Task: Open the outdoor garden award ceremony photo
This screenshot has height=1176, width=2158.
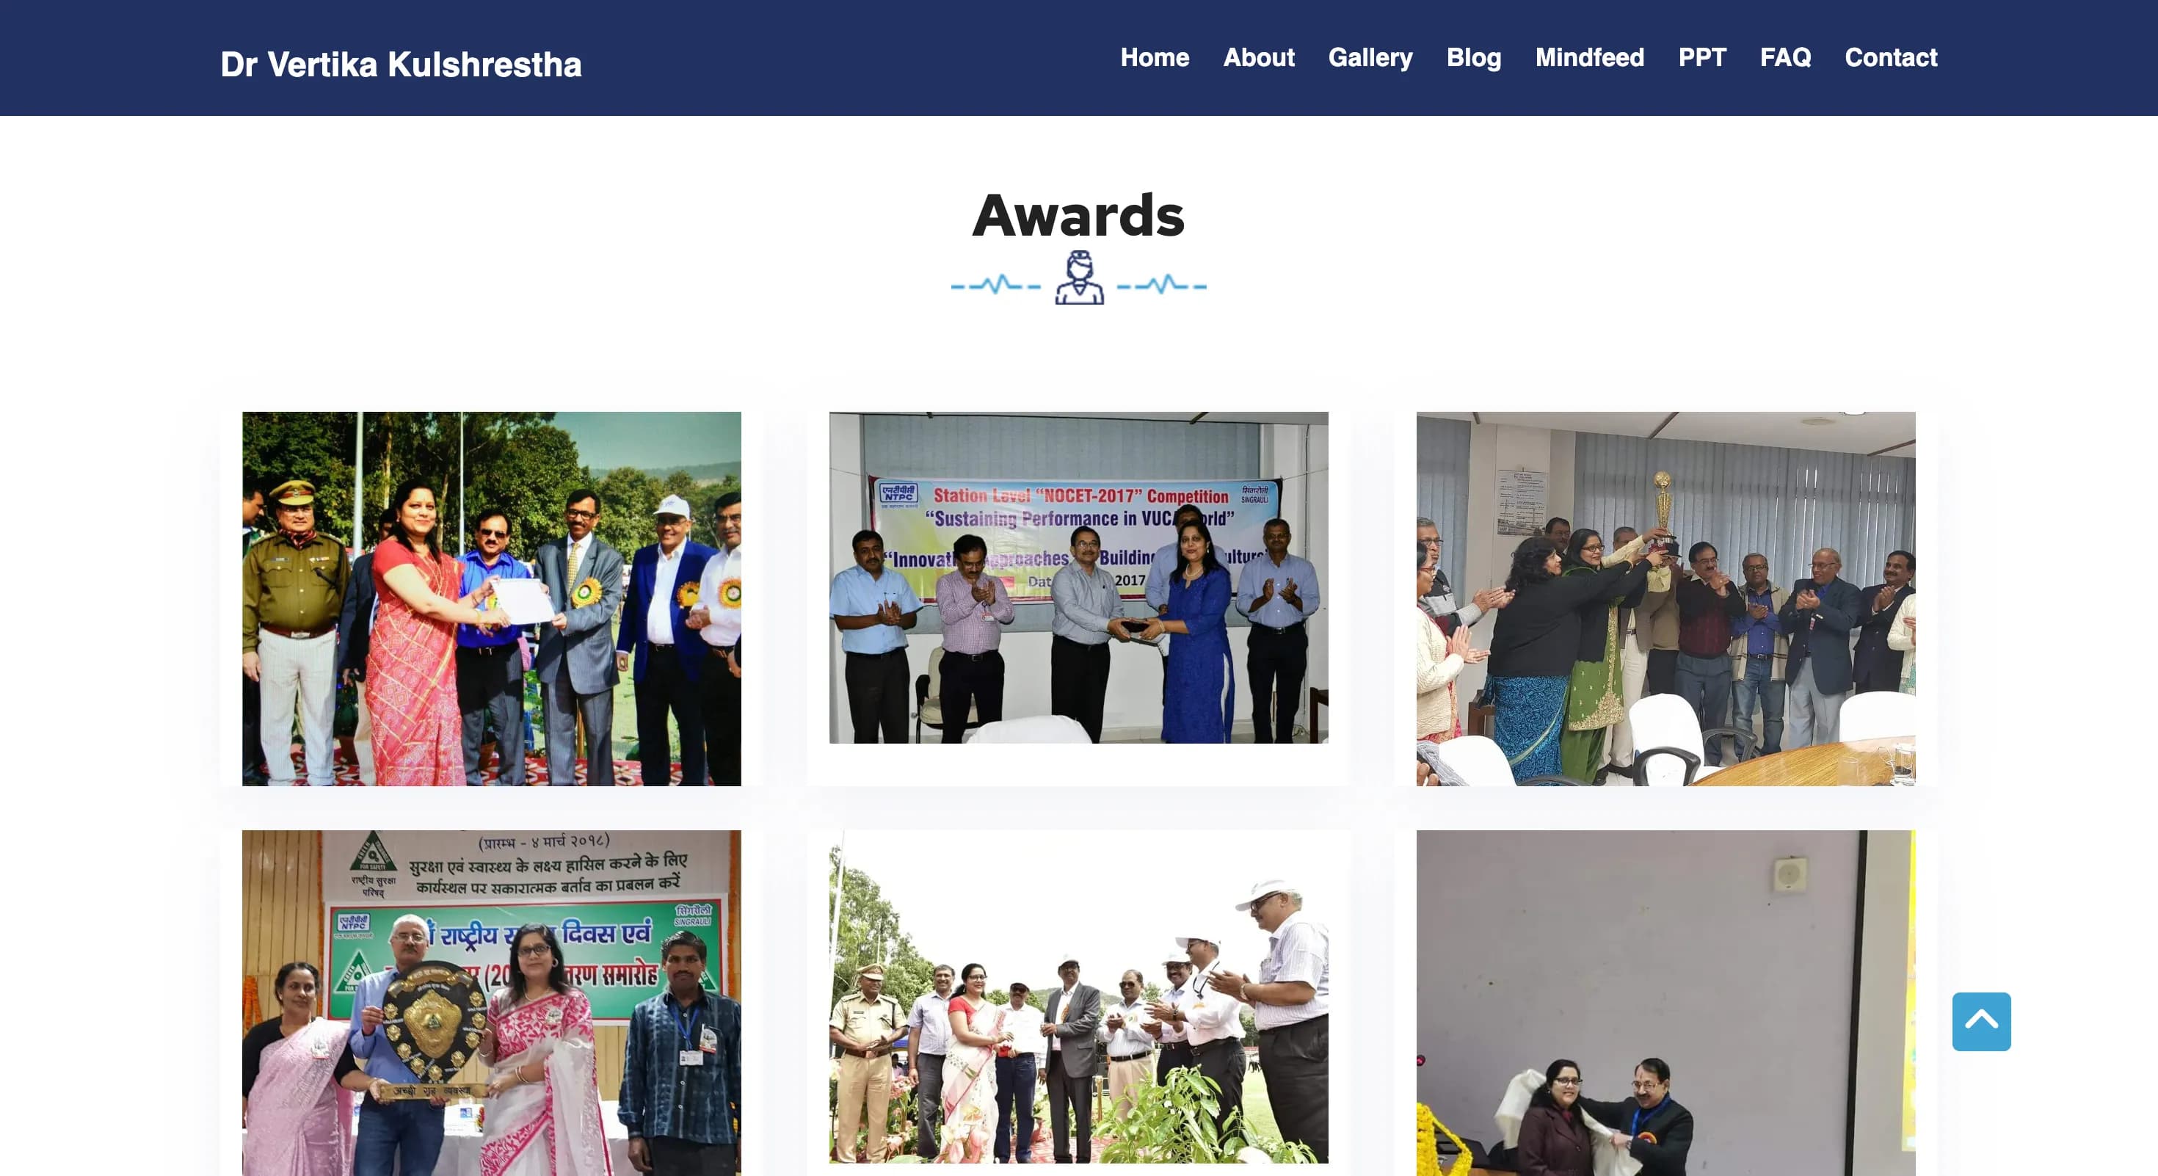Action: pyautogui.click(x=1078, y=997)
